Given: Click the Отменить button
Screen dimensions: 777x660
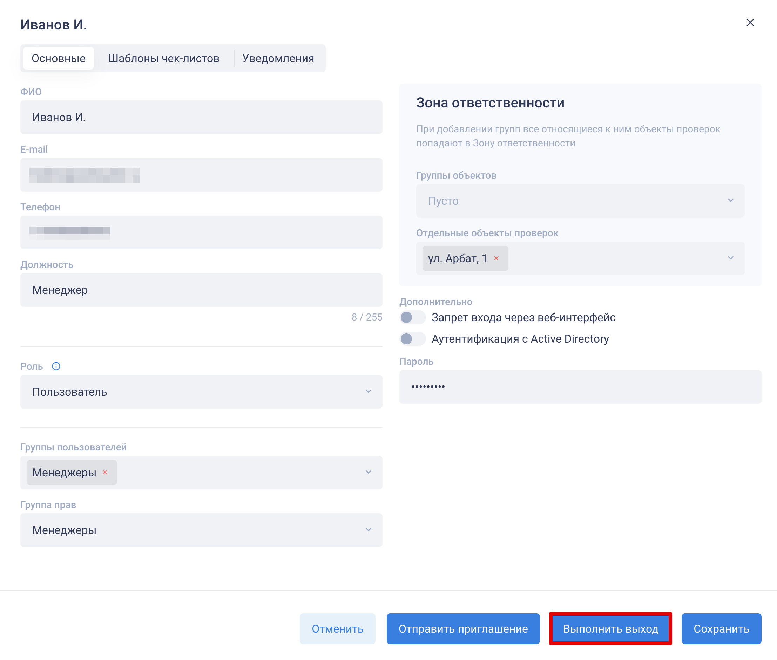Looking at the screenshot, I should pos(338,628).
